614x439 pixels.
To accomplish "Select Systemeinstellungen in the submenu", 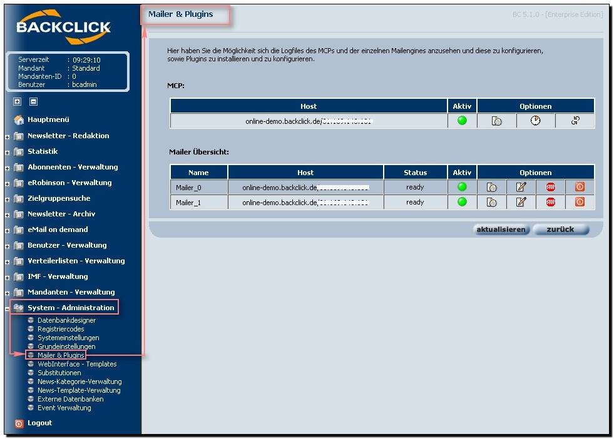I will [68, 338].
